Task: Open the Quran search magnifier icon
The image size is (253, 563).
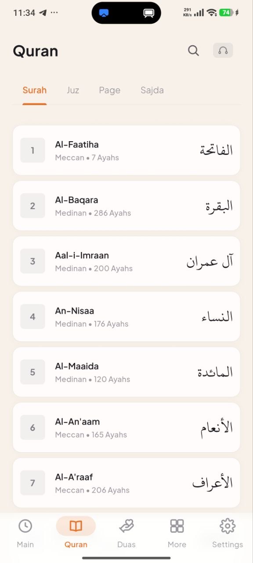Action: (x=193, y=51)
